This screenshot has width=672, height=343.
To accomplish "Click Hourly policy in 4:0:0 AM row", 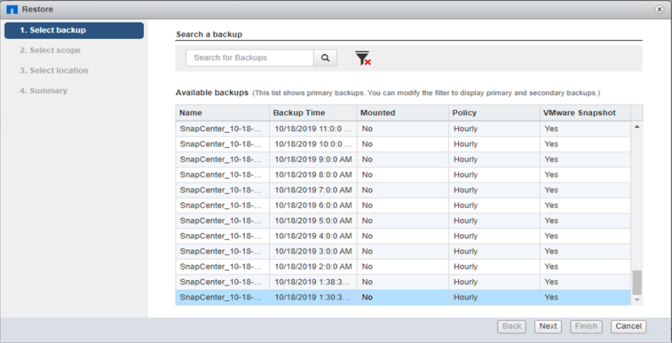I will click(x=465, y=236).
